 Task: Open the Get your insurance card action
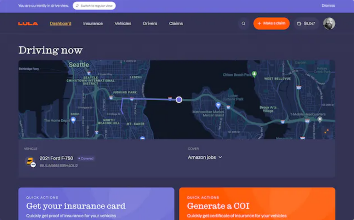[96, 203]
